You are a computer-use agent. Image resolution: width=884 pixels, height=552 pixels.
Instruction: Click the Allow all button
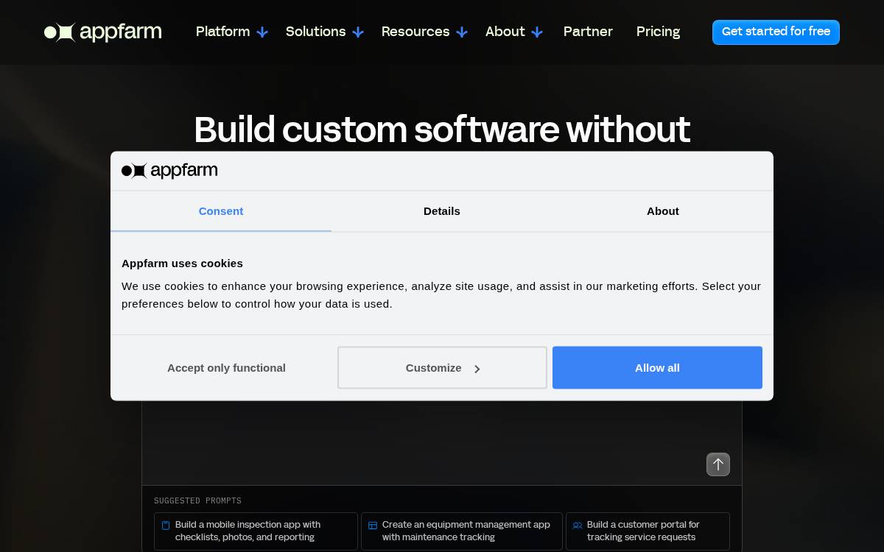(657, 368)
